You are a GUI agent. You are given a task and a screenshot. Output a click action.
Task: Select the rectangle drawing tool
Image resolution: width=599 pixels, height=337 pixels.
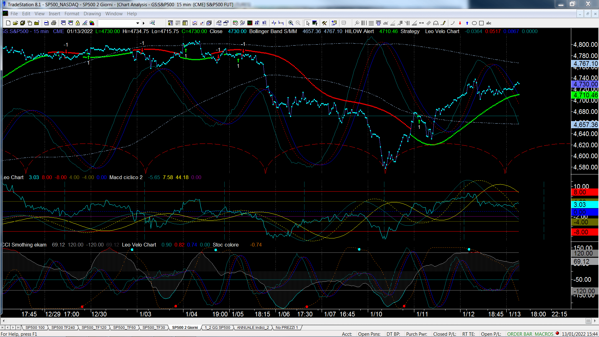coord(481,23)
